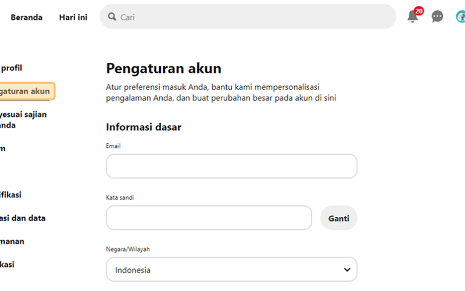Expand the Negara/Wilayah dropdown chevron
Image resolution: width=465 pixels, height=291 pixels.
tap(347, 269)
